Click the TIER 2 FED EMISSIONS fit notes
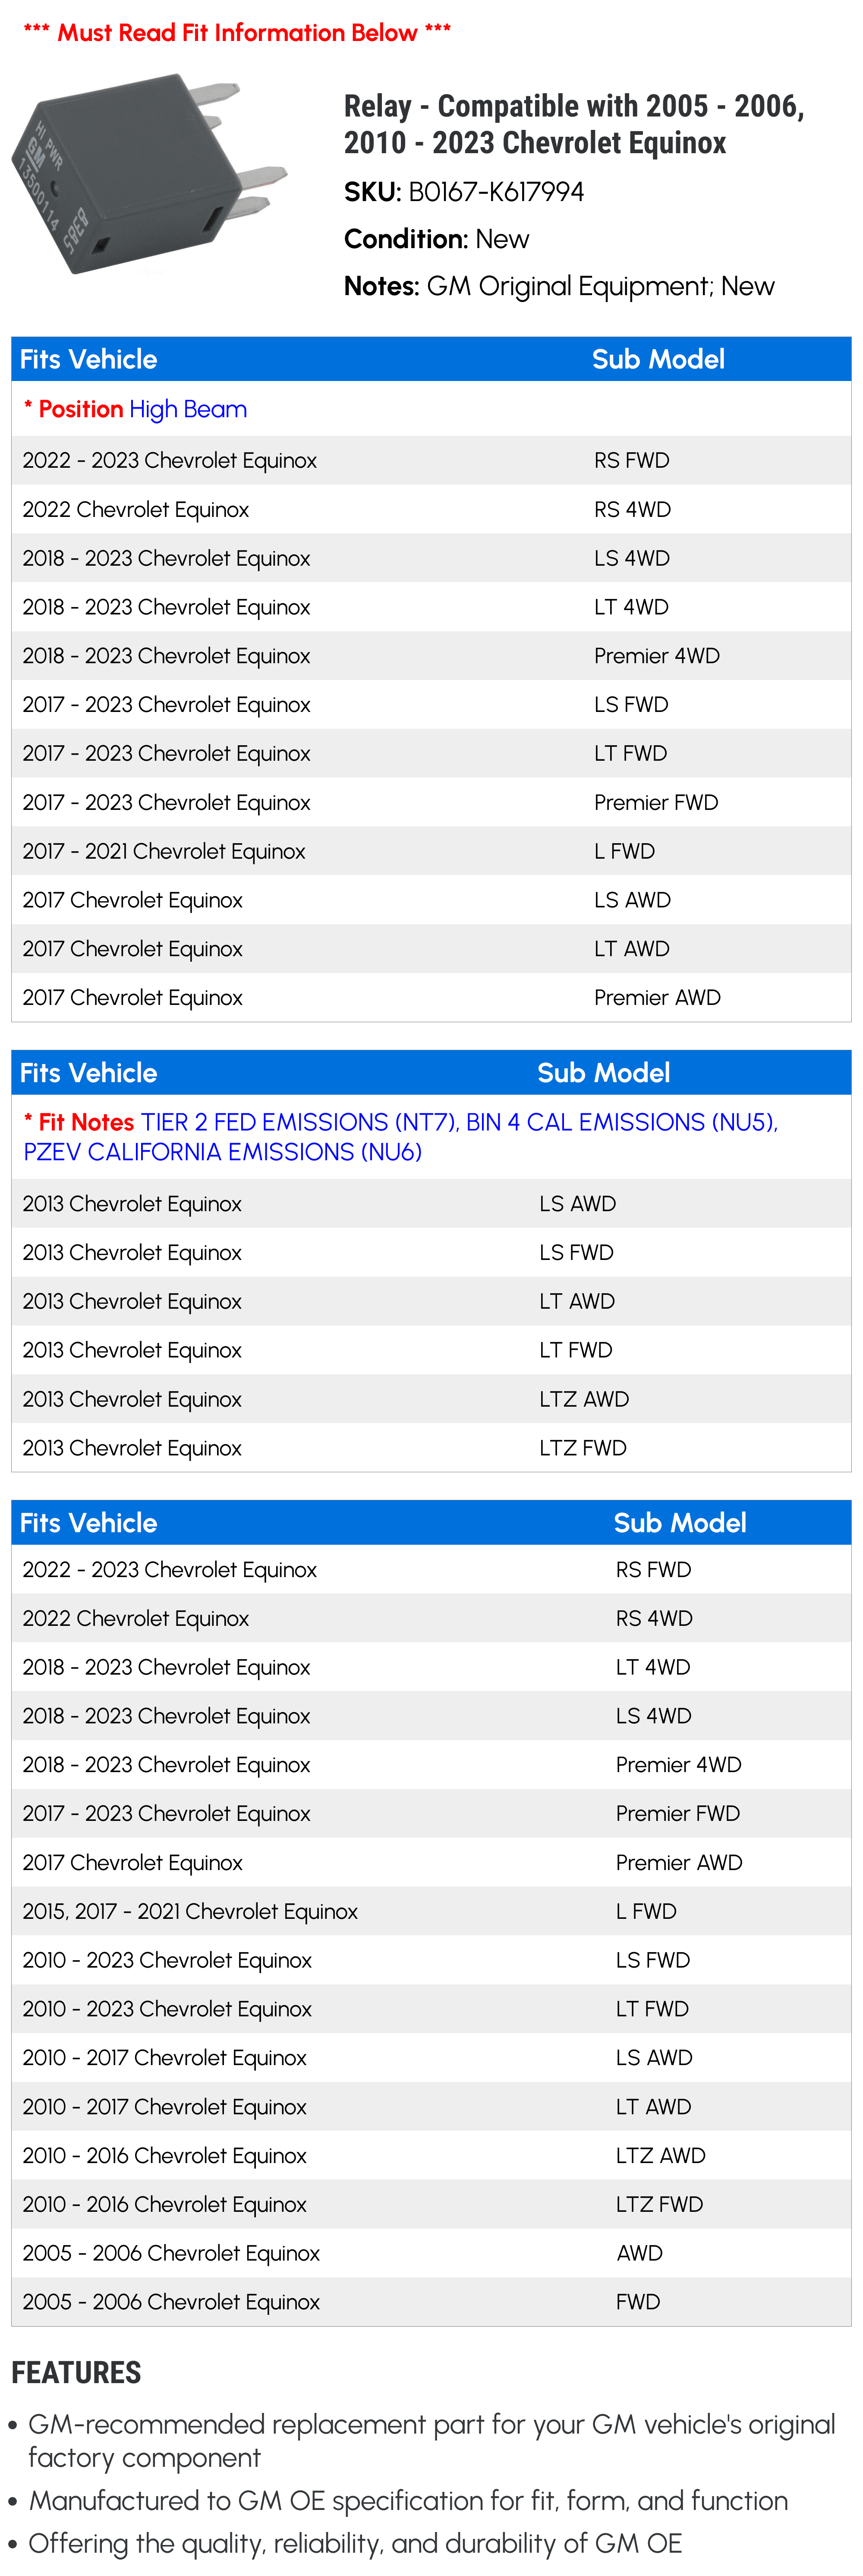Image resolution: width=863 pixels, height=2576 pixels. point(401,1137)
